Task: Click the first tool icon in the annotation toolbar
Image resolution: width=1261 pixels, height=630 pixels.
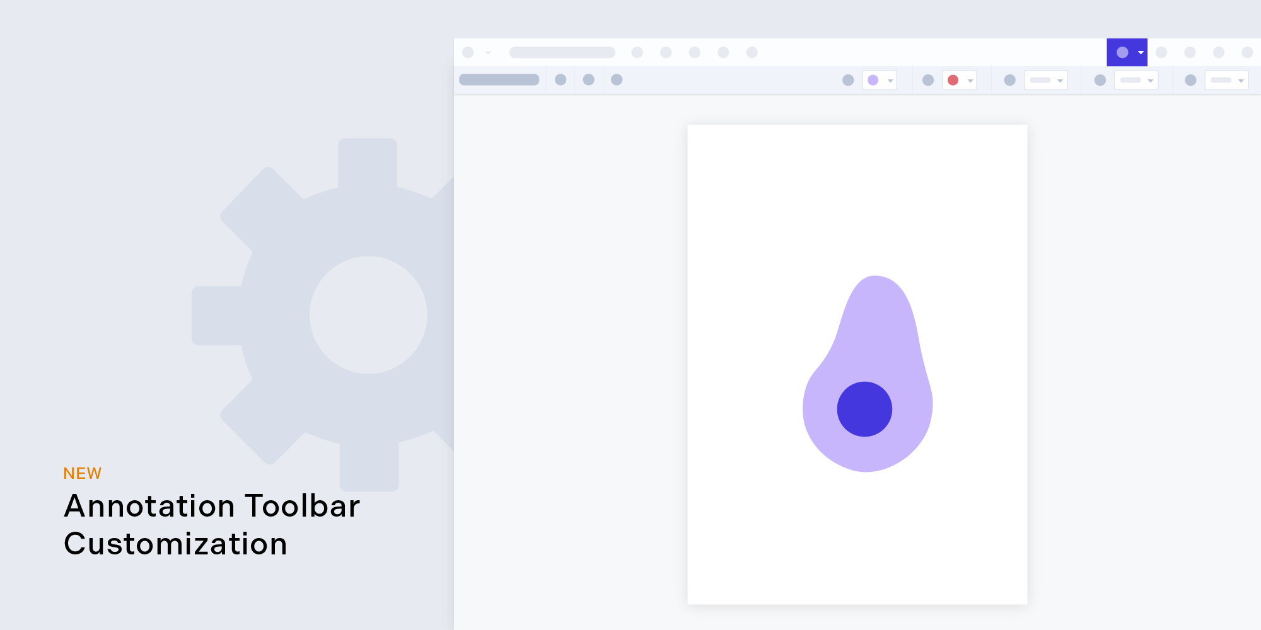Action: pyautogui.click(x=560, y=80)
